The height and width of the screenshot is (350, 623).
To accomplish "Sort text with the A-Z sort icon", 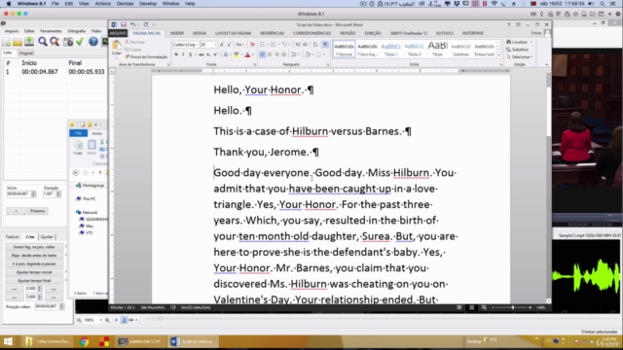I will coord(315,45).
